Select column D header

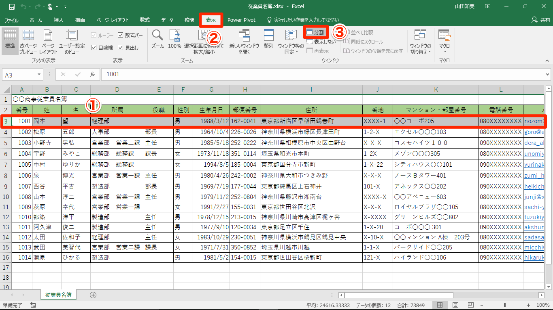[x=117, y=89]
